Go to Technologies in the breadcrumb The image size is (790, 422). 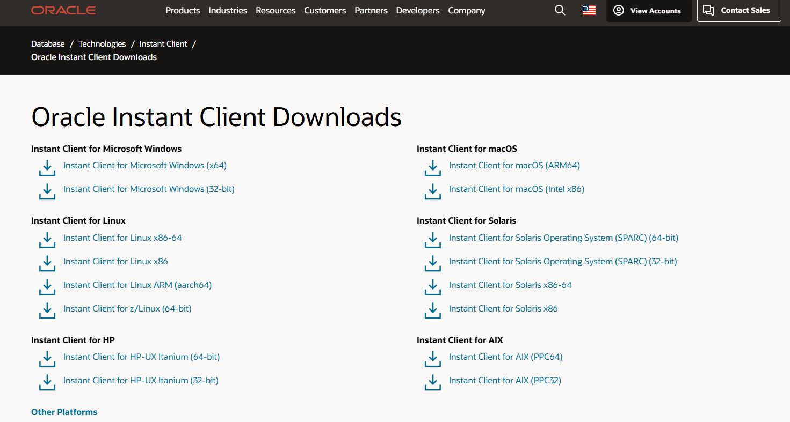(x=102, y=44)
